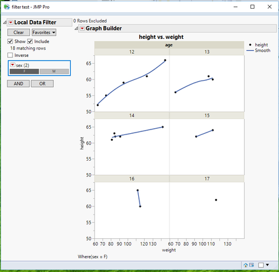Toggle the Show checkbox
The height and width of the screenshot is (272, 279).
[10, 41]
